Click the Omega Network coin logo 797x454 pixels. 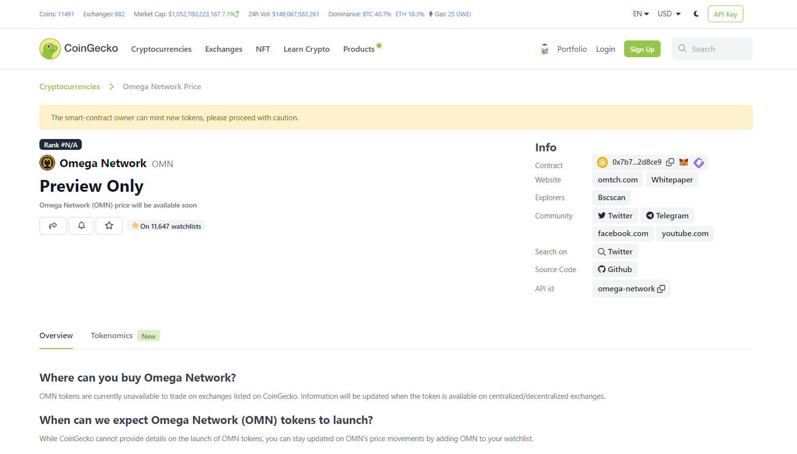coord(47,163)
